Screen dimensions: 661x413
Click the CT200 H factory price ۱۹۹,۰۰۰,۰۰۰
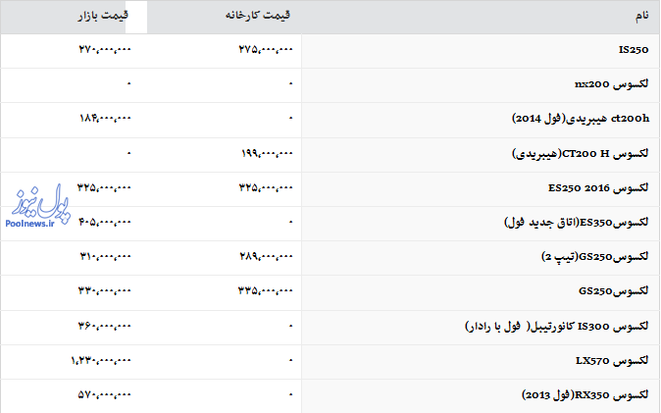[x=266, y=154]
